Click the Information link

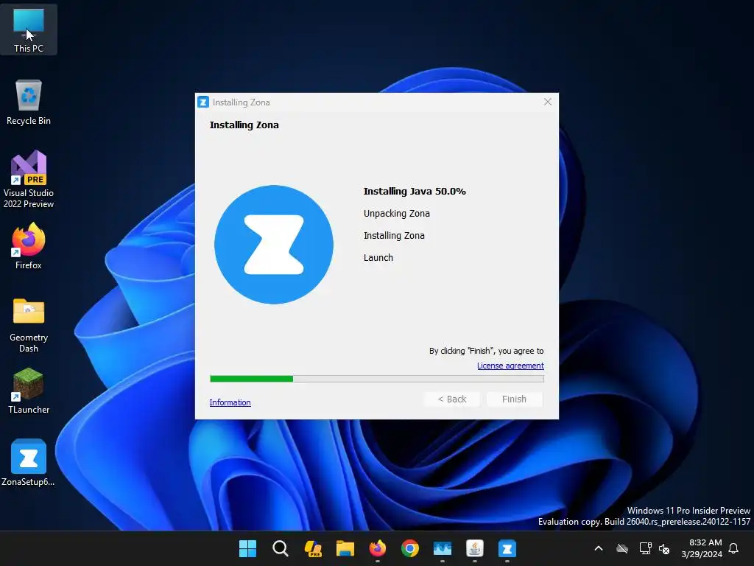click(230, 402)
